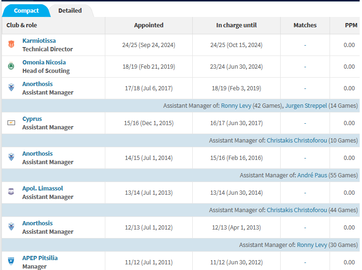The height and width of the screenshot is (270, 362).
Task: Open the Jurgen Streppel manager link
Action: 306,106
